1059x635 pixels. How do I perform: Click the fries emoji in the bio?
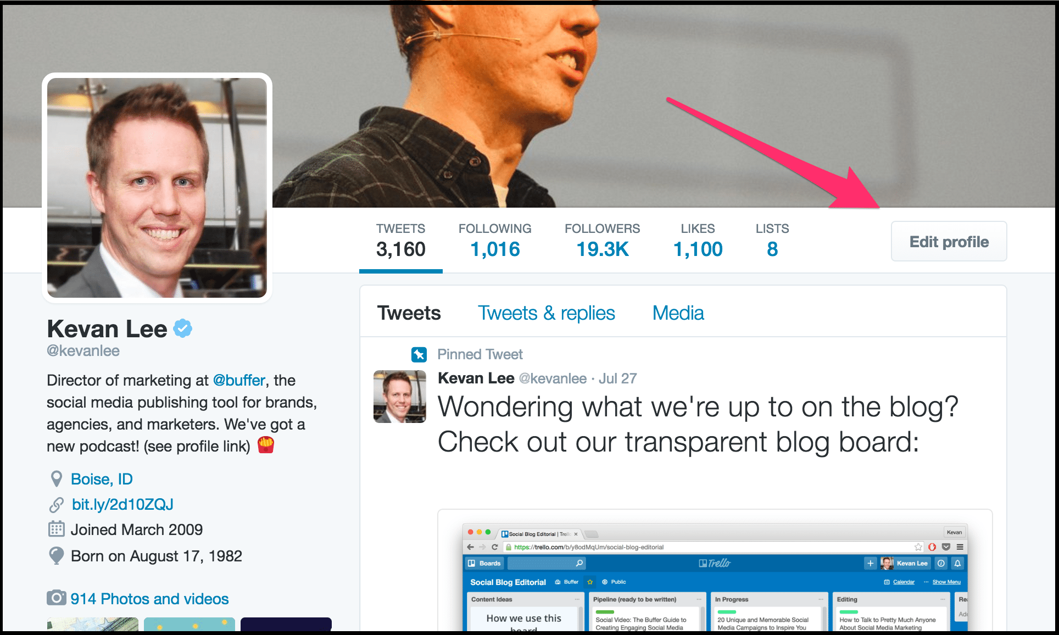coord(266,444)
